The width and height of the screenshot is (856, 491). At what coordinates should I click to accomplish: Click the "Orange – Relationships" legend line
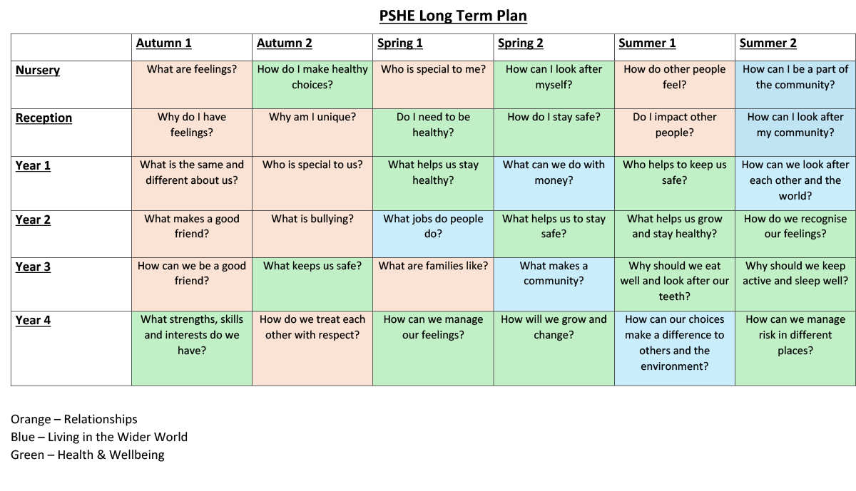pyautogui.click(x=74, y=419)
